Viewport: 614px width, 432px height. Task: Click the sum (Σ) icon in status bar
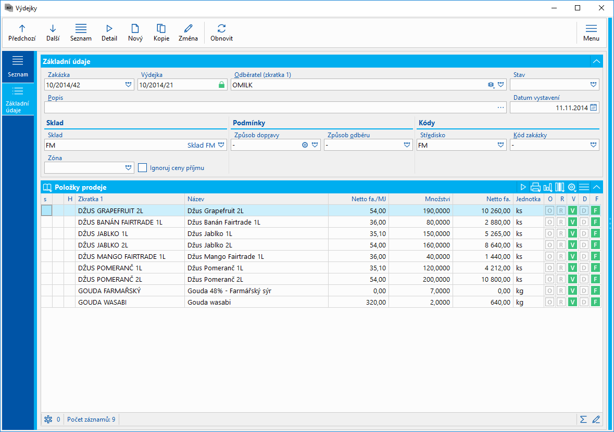pyautogui.click(x=583, y=419)
